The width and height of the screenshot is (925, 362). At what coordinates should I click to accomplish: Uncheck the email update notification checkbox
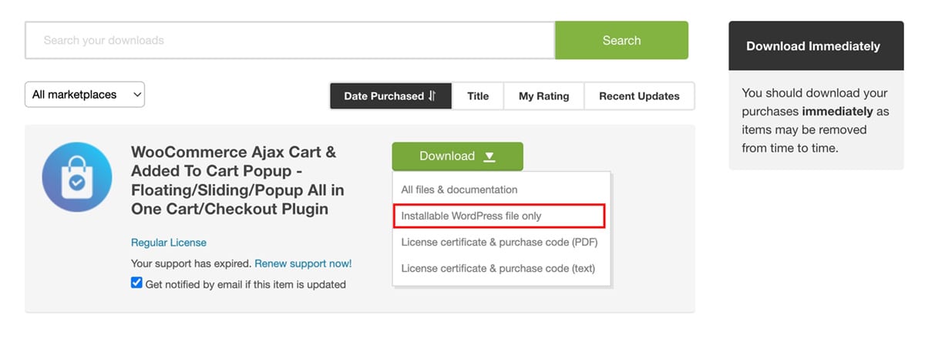click(x=136, y=283)
